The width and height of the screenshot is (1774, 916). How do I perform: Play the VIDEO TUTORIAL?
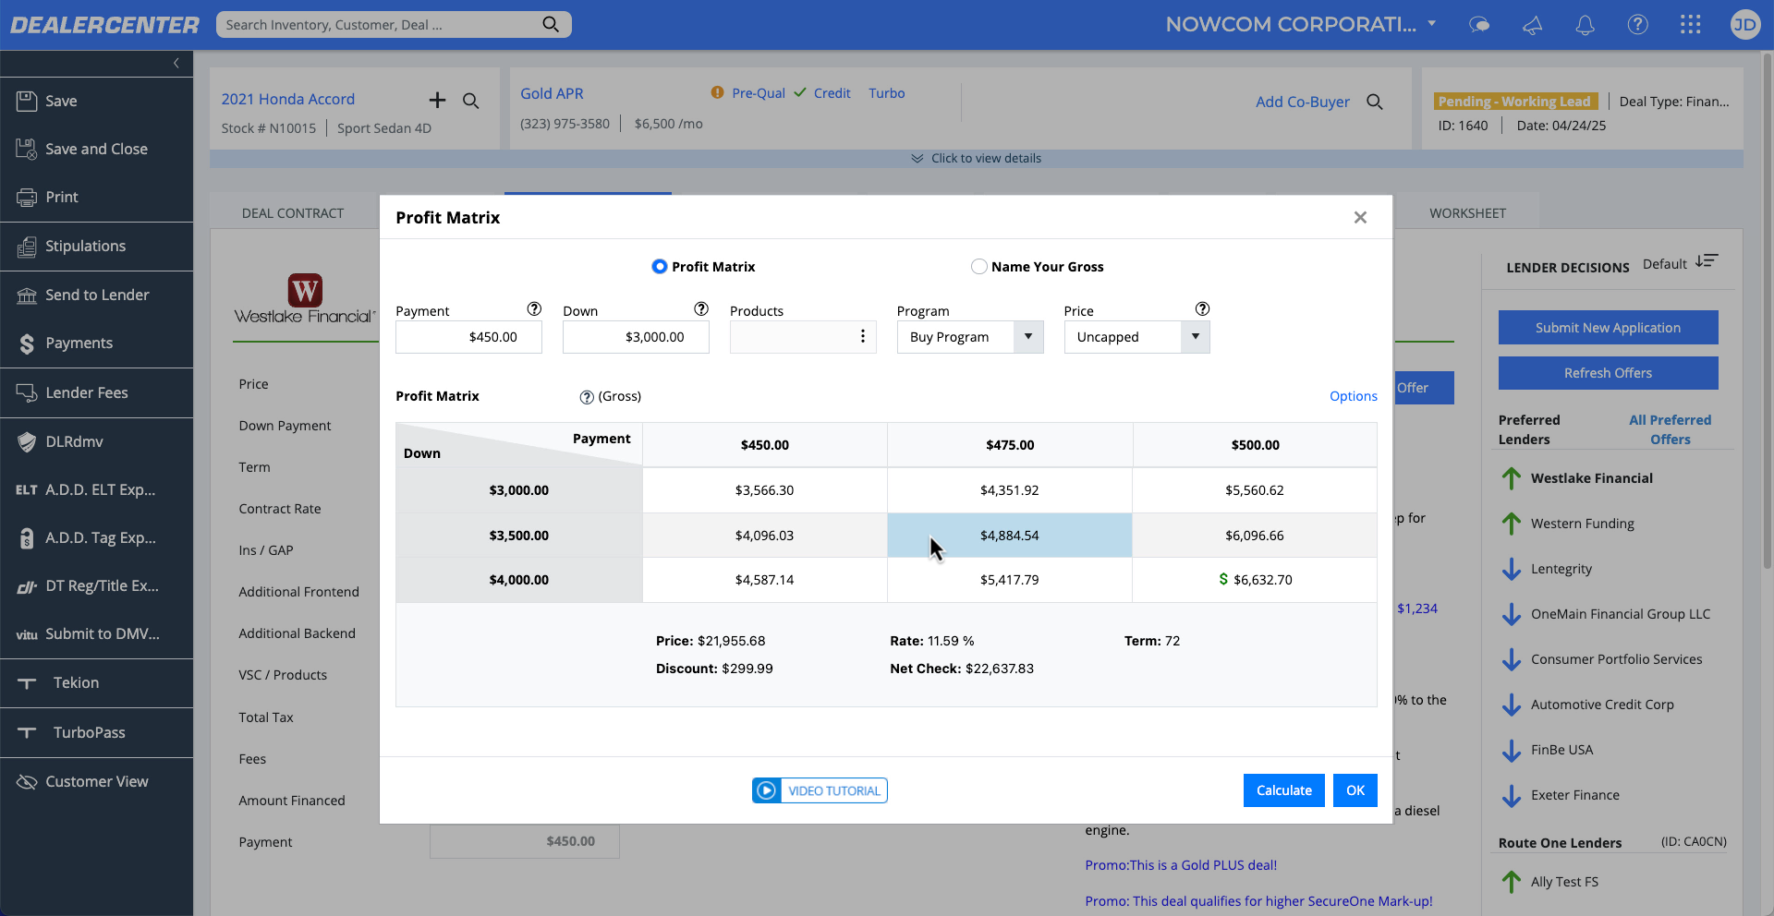pyautogui.click(x=820, y=790)
